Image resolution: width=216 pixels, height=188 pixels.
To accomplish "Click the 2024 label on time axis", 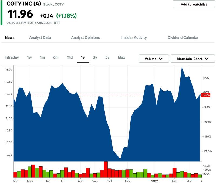I will [x=155, y=181].
